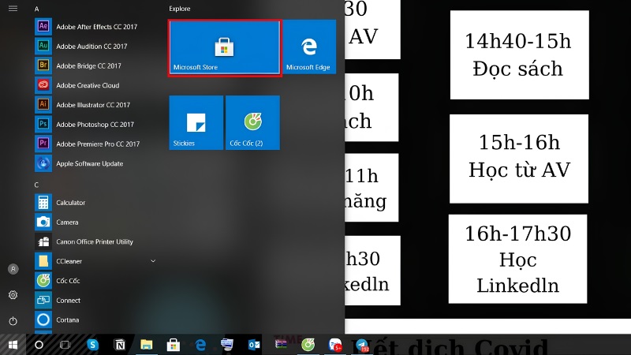Screen dimensions: 631x355
Task: Click the Windows Start button
Action: coord(13,345)
